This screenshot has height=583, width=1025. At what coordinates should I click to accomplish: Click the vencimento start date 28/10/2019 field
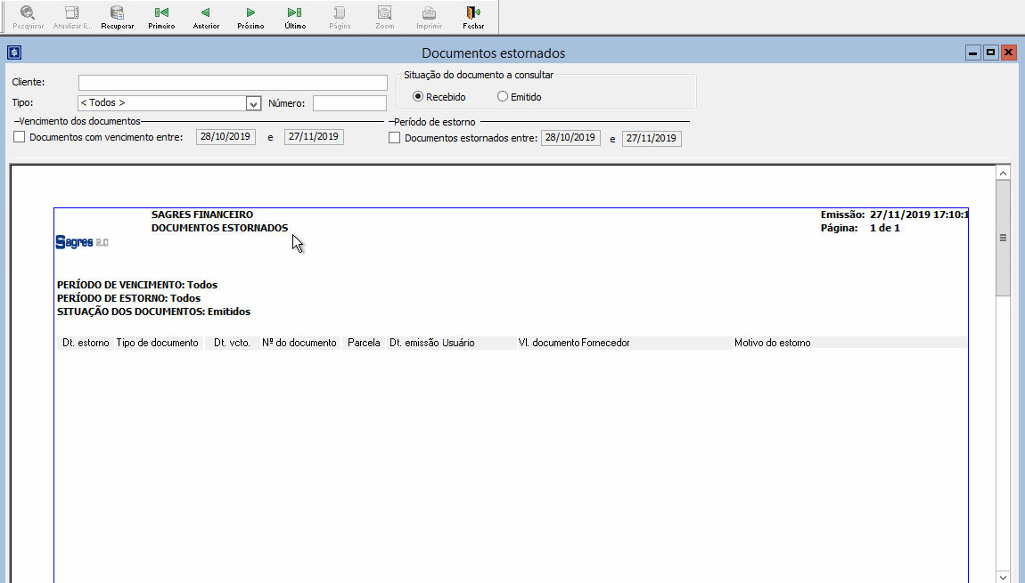[x=225, y=137]
